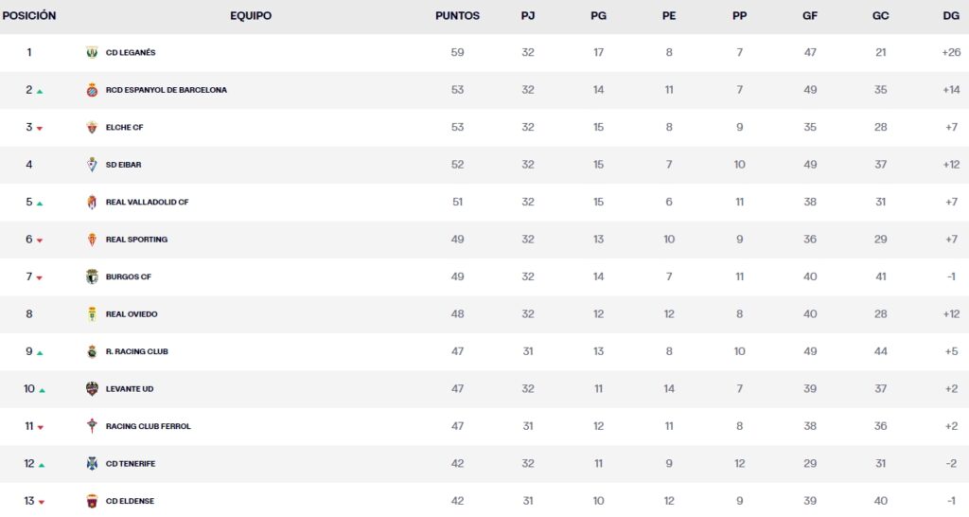This screenshot has height=517, width=969.
Task: Click the Elche CF club crest
Action: coord(92,128)
